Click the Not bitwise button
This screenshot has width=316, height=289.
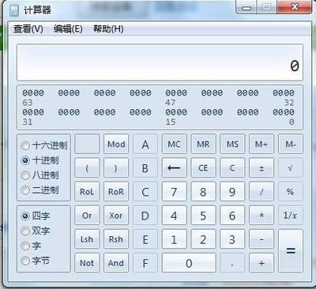(87, 263)
